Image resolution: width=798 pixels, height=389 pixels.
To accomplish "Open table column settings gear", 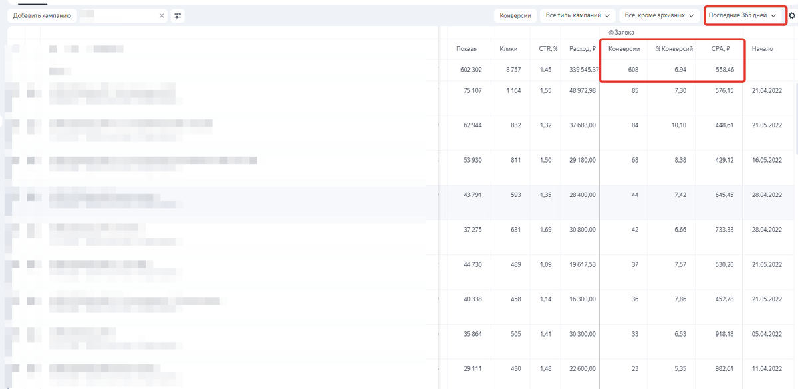I will pyautogui.click(x=792, y=16).
